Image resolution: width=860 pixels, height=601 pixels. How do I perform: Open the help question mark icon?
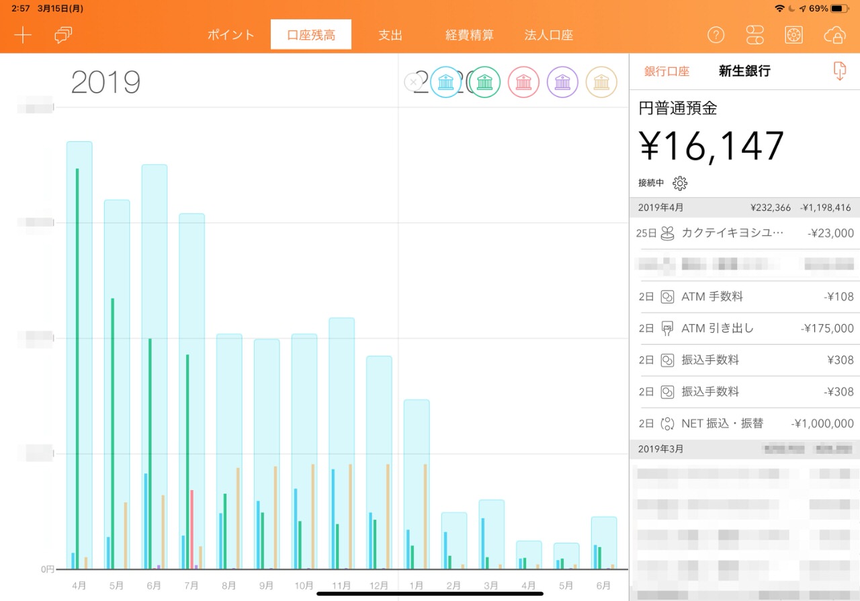716,36
